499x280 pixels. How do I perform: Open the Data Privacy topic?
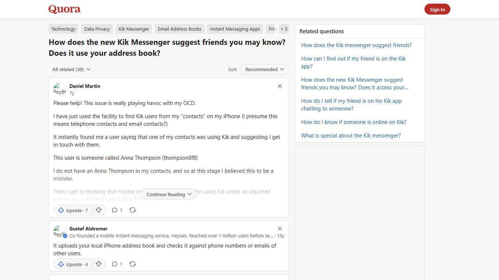[97, 29]
